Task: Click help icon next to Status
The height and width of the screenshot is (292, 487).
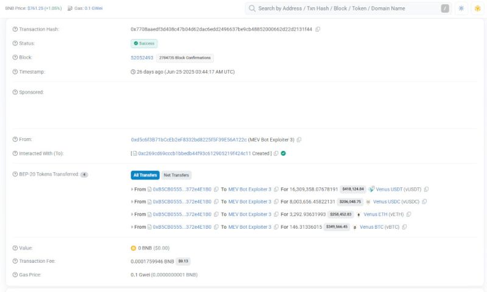Action: (15, 43)
